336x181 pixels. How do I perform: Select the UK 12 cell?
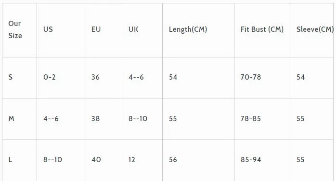[142, 160]
